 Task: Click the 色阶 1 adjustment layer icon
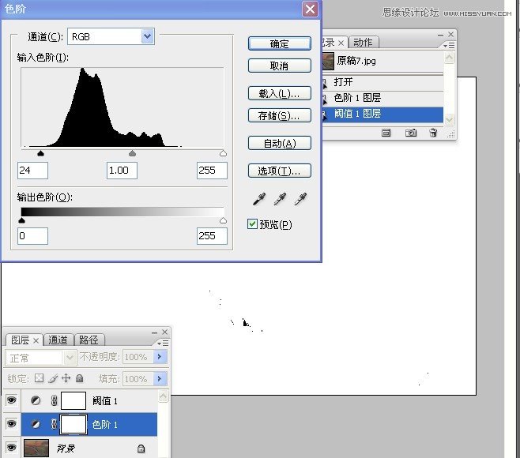(x=36, y=424)
